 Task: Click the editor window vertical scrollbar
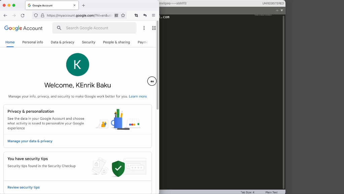(x=284, y=102)
